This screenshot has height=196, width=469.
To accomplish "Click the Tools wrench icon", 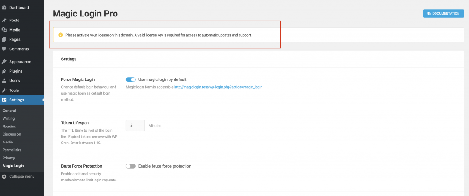I will [x=4, y=90].
